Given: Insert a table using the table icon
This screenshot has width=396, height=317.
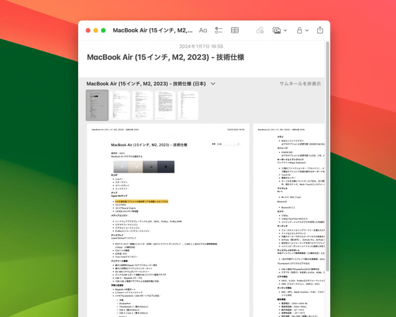Looking at the screenshot, I should point(235,30).
